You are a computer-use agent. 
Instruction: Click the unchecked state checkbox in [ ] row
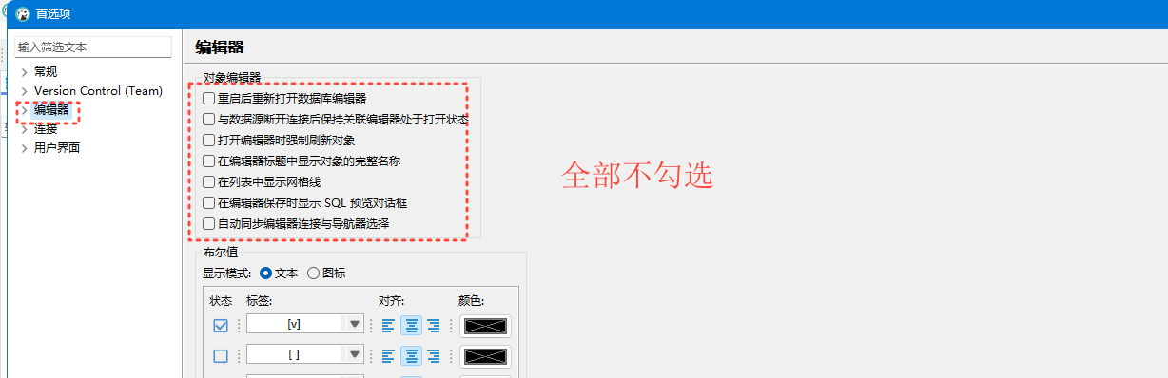(221, 356)
